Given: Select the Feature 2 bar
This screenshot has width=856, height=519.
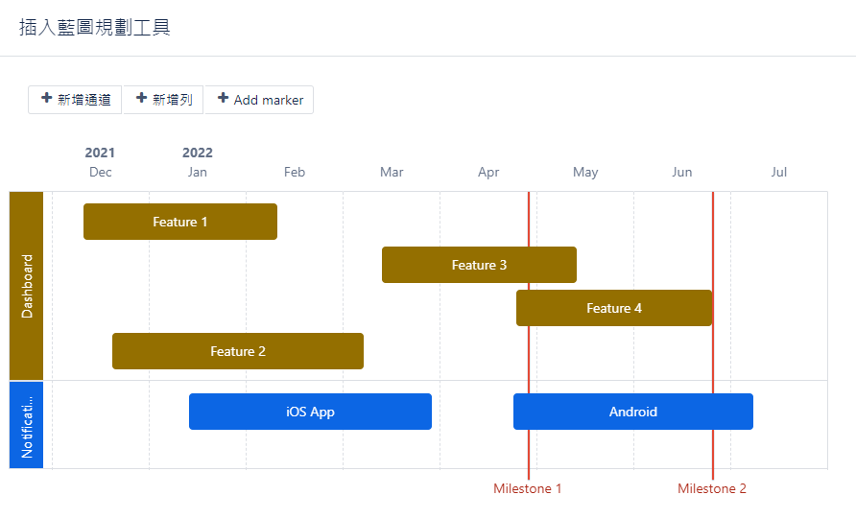Looking at the screenshot, I should coord(238,351).
